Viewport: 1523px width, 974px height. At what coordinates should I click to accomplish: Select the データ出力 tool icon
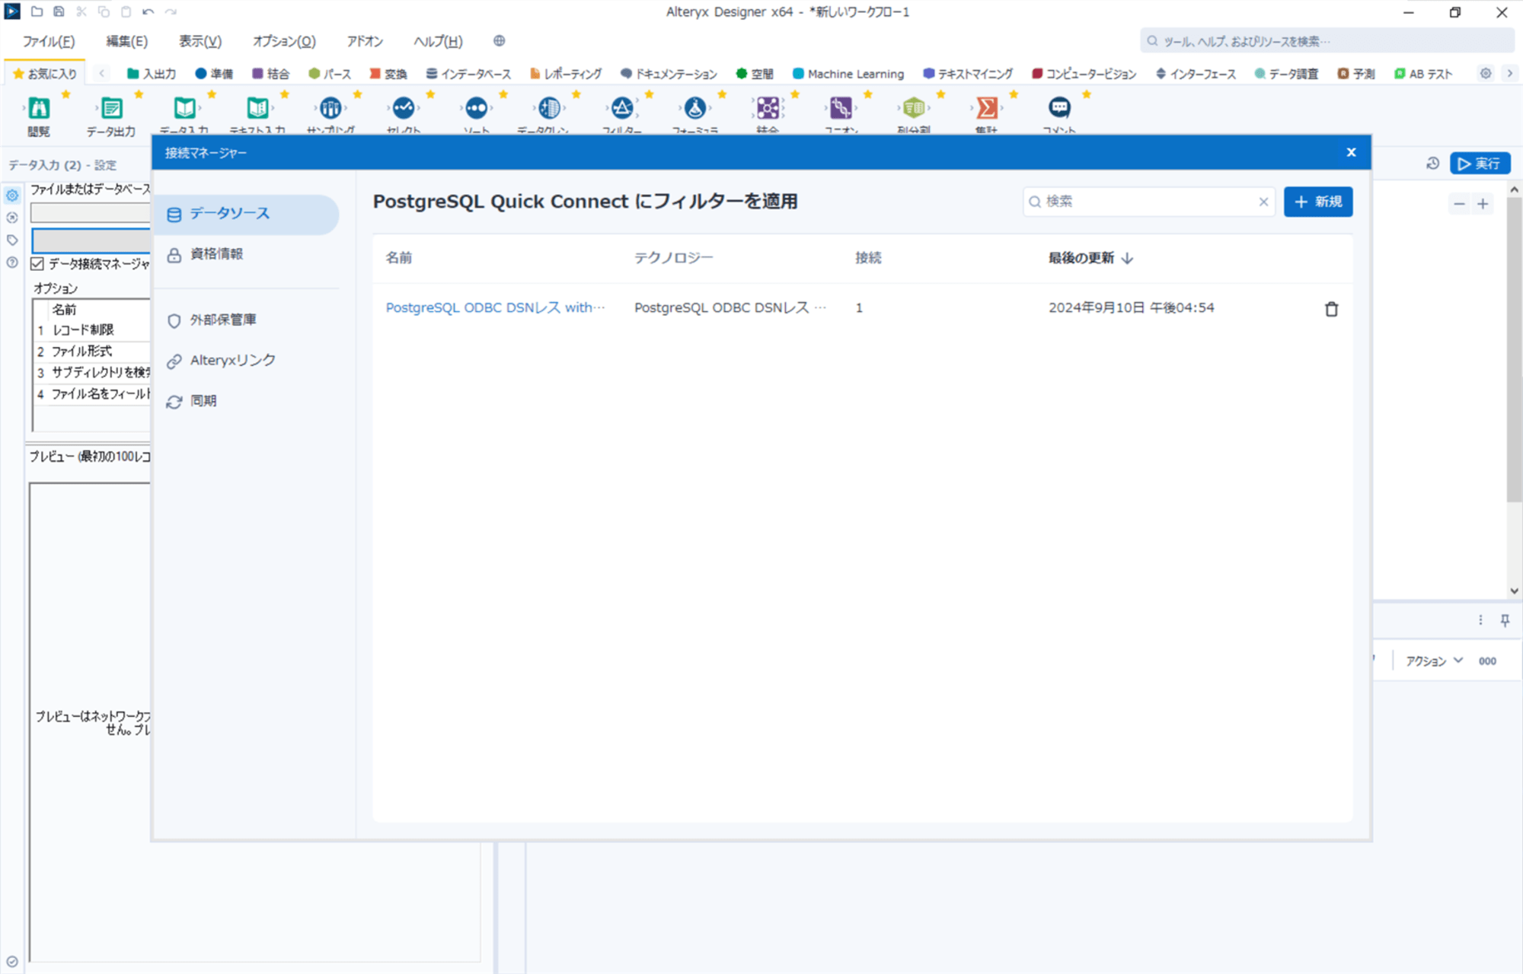111,108
